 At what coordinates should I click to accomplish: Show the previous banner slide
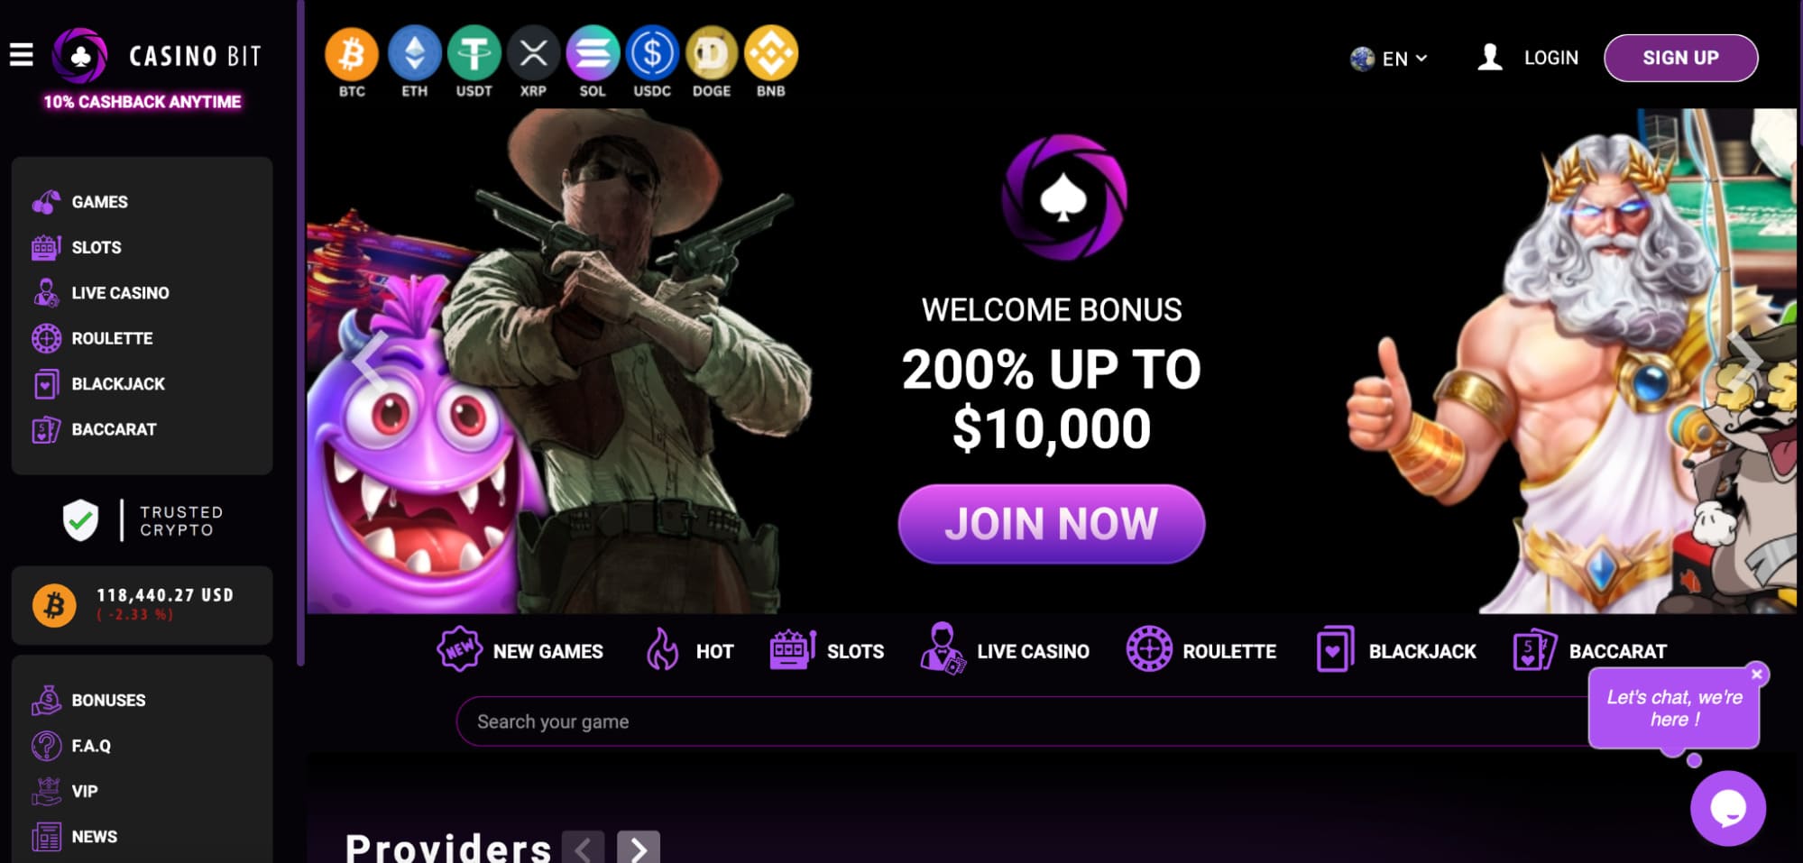point(370,361)
